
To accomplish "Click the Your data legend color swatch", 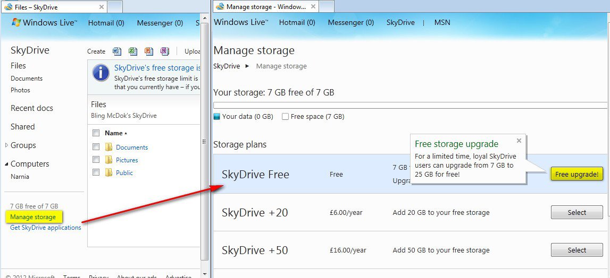I will click(x=216, y=117).
